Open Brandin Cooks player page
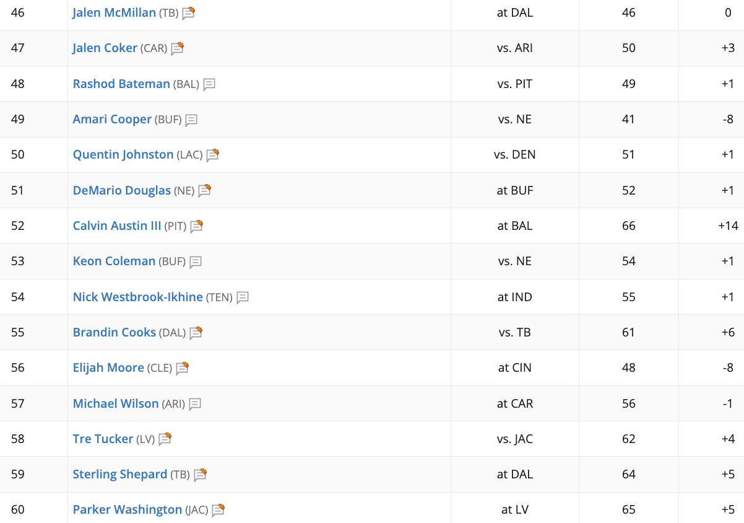Image resolution: width=744 pixels, height=523 pixels. pos(115,332)
